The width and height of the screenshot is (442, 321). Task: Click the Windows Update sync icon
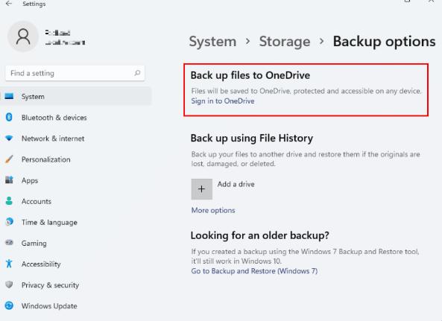click(9, 305)
